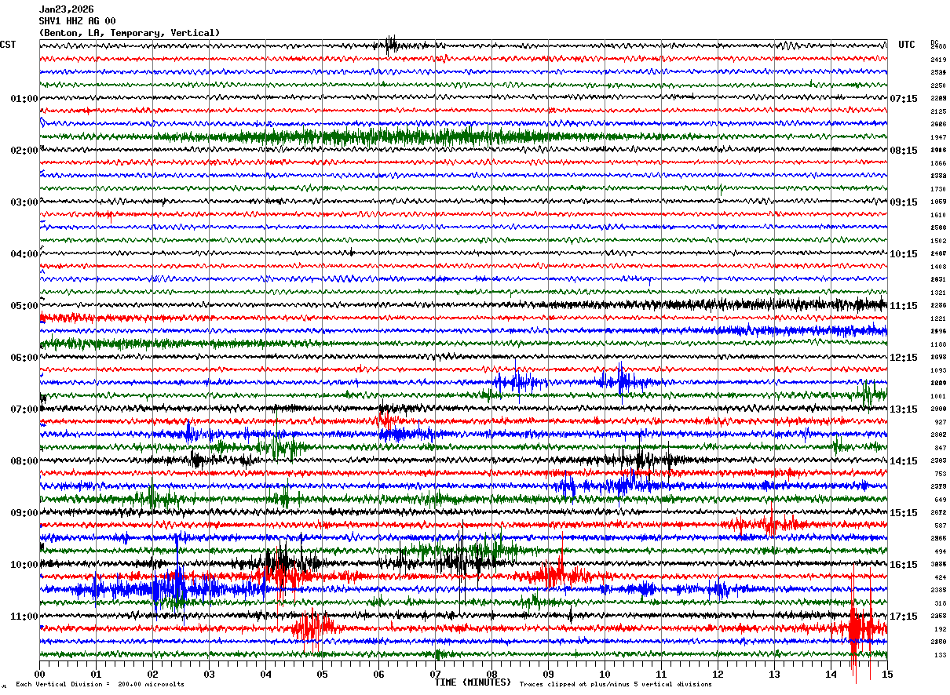Click DC offset value 927

(940, 423)
